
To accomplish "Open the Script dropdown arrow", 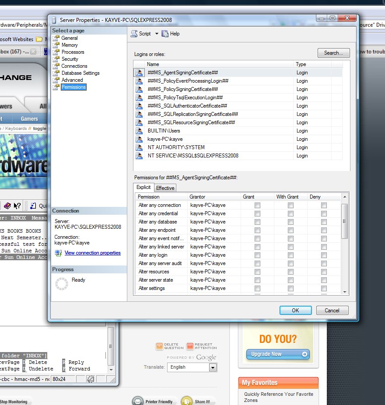I will point(157,34).
